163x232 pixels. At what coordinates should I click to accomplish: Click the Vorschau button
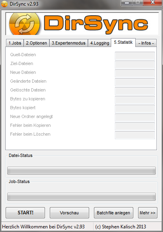point(69,213)
